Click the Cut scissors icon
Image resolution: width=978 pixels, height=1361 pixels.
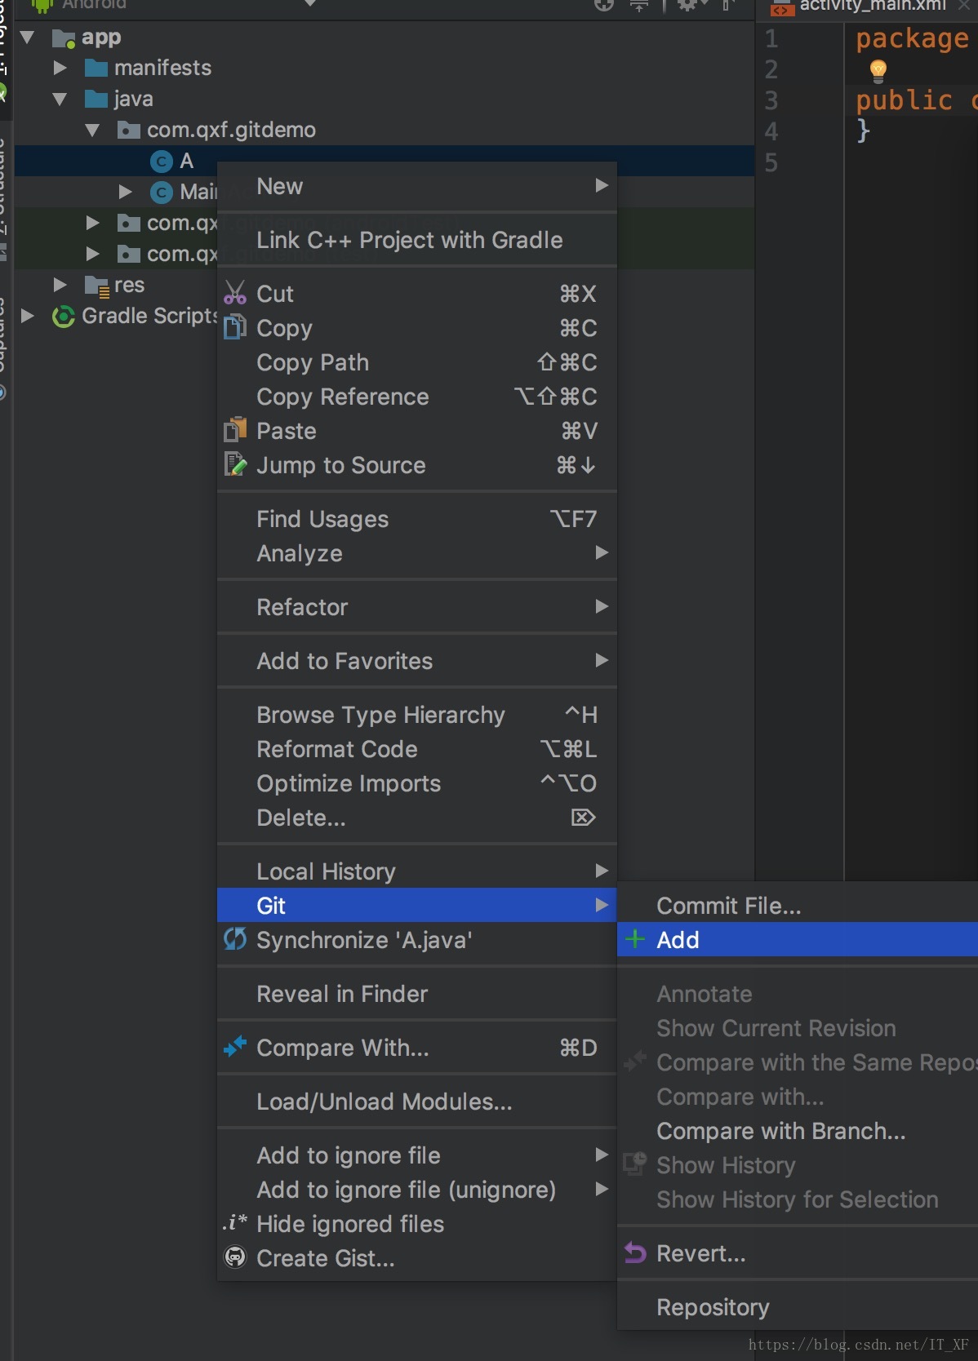tap(235, 293)
